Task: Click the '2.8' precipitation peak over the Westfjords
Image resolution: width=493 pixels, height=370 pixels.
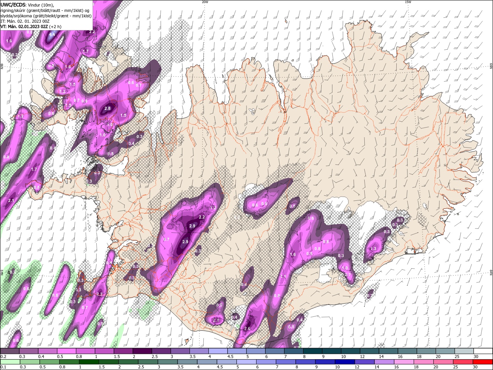Action: 107,109
